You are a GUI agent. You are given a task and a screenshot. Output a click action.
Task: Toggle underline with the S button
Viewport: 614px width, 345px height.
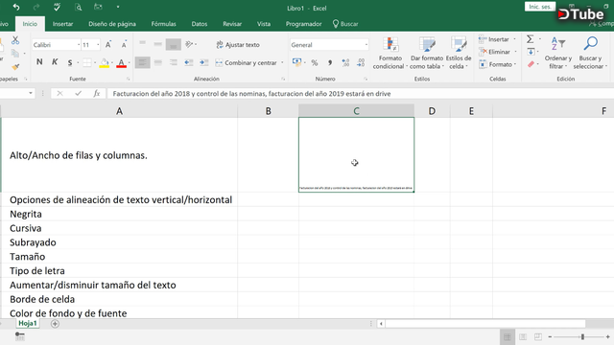(70, 62)
